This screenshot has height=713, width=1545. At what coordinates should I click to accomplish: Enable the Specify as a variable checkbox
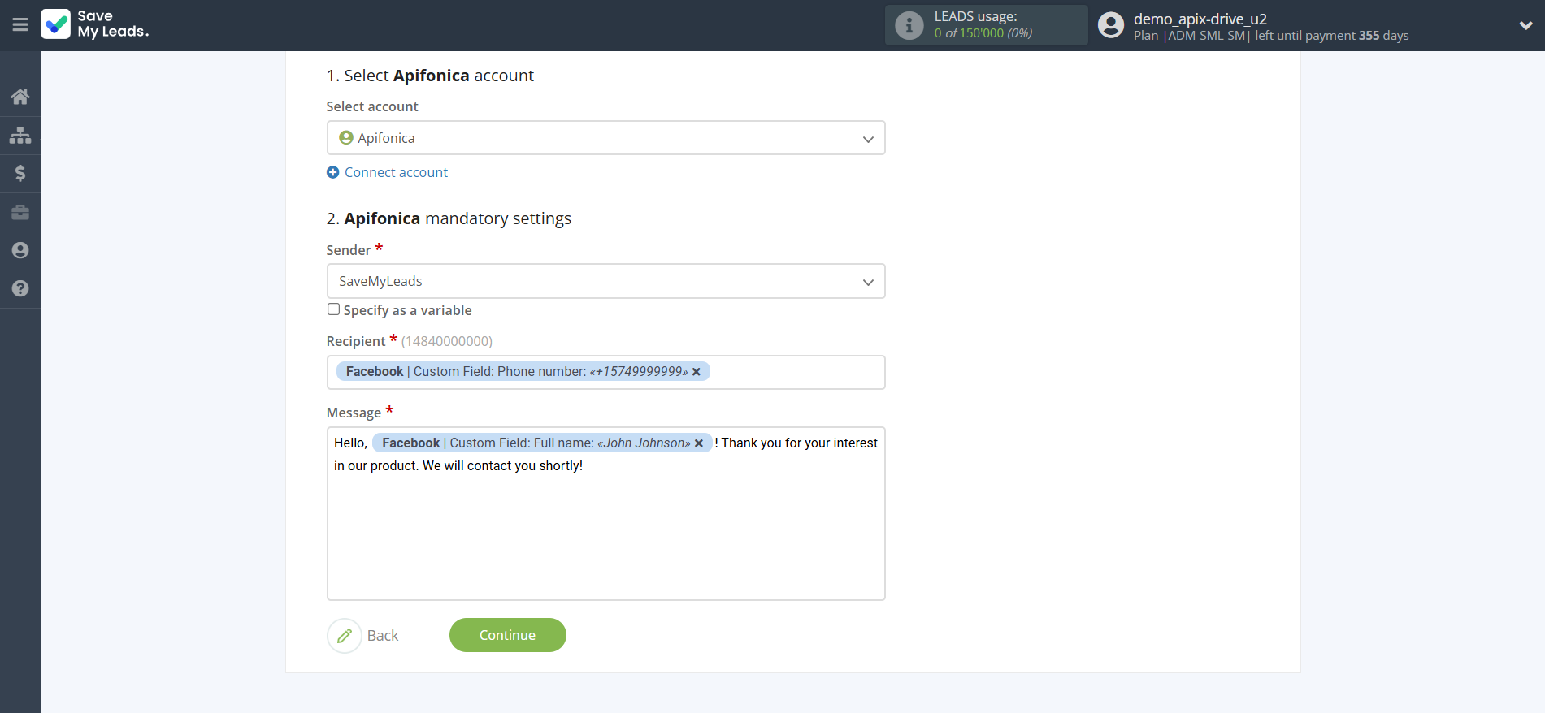(x=333, y=309)
